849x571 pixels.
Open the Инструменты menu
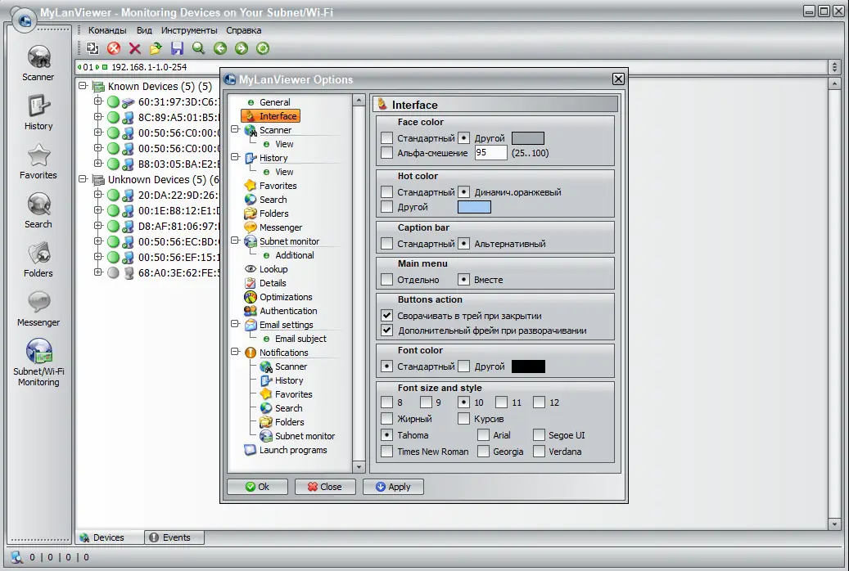pyautogui.click(x=189, y=30)
